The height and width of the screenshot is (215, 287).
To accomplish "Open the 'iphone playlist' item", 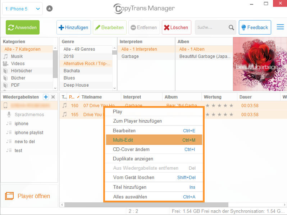I will coord(29,132).
